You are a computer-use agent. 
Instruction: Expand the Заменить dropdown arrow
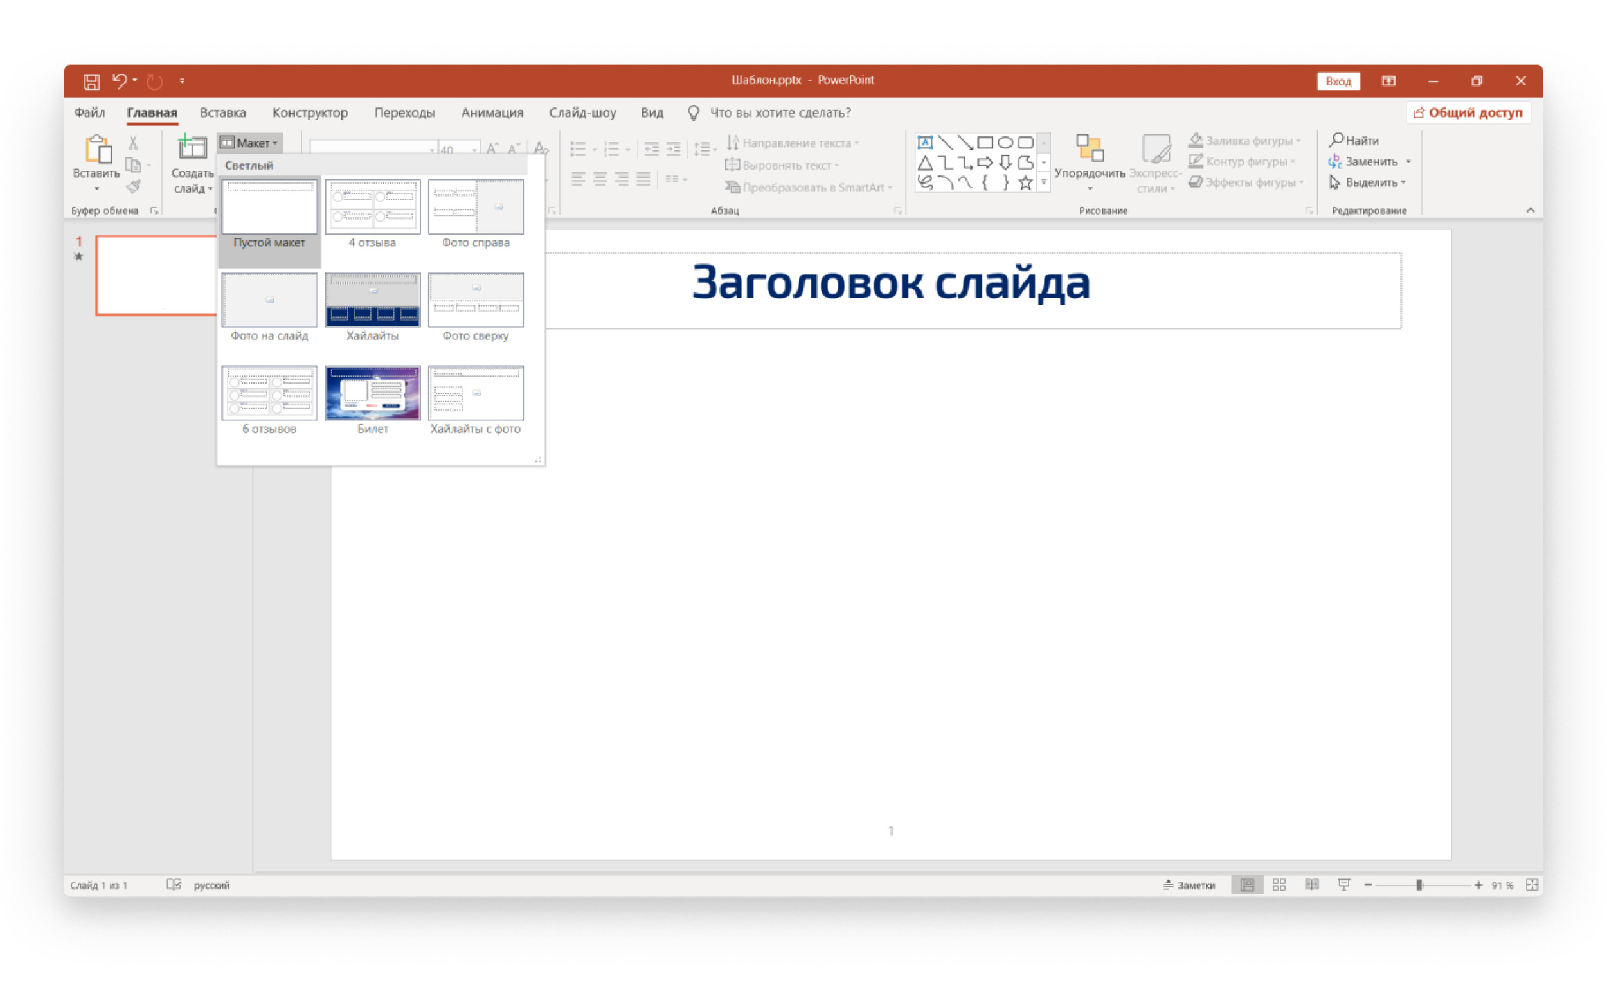(x=1408, y=161)
